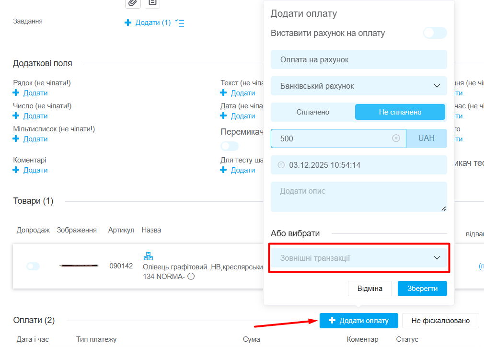Click the Зберегти button
The height and width of the screenshot is (347, 484).
(x=422, y=289)
